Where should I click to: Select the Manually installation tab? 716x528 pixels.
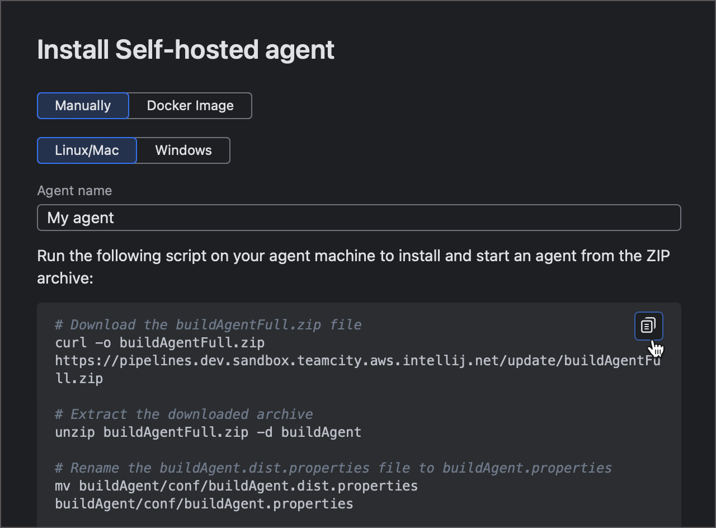click(x=83, y=105)
